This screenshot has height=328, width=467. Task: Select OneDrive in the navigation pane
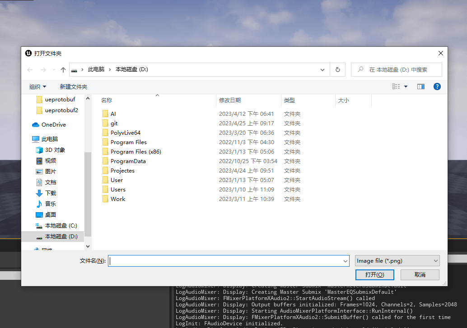click(x=53, y=125)
